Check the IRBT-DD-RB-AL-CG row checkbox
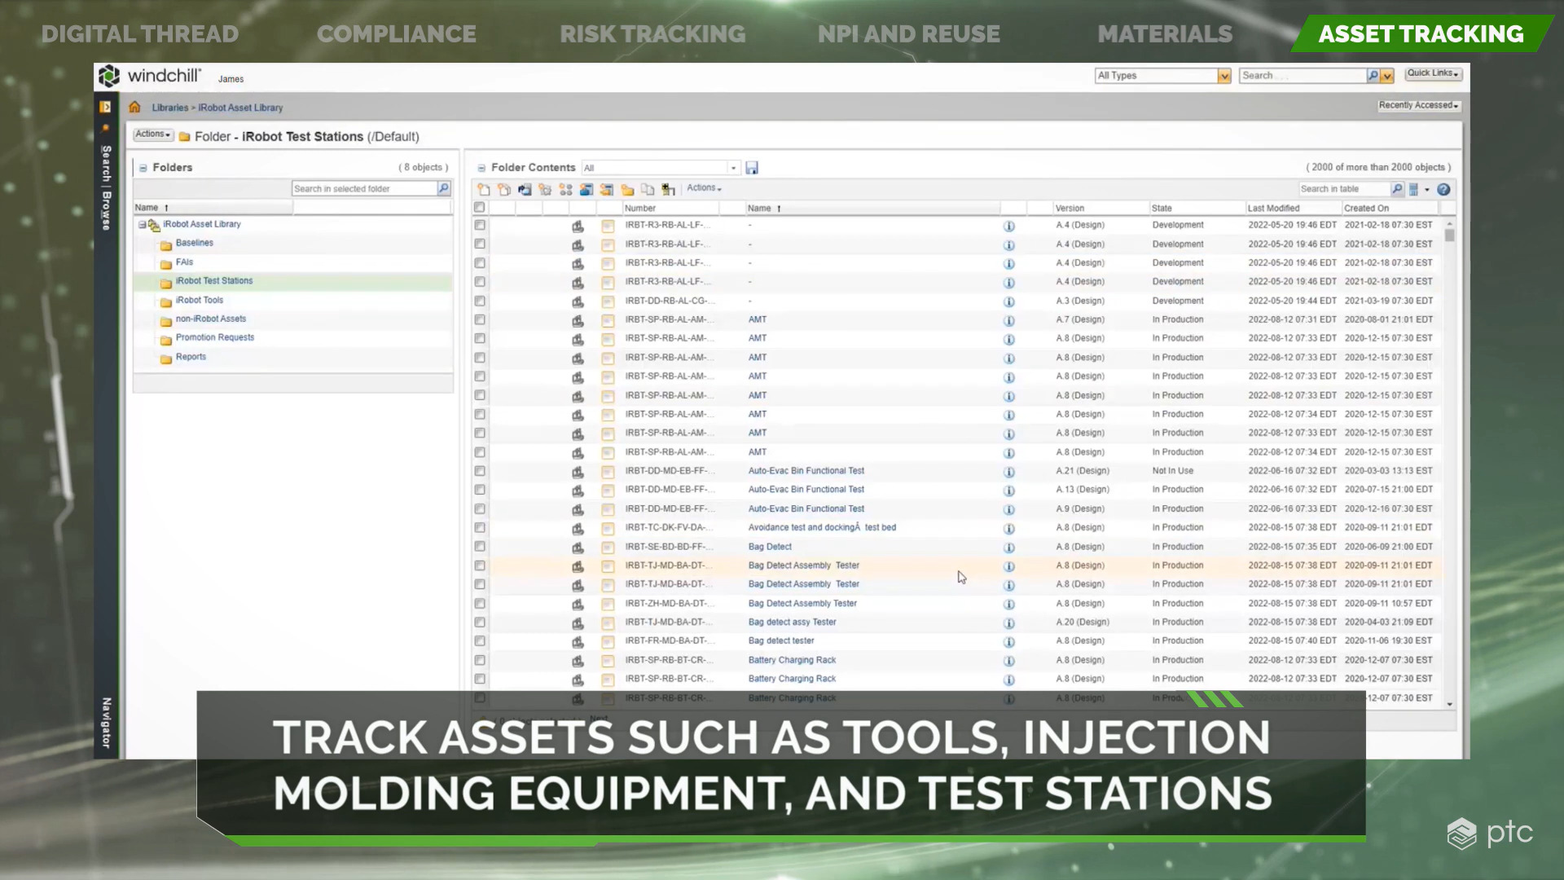The height and width of the screenshot is (880, 1564). coord(480,301)
